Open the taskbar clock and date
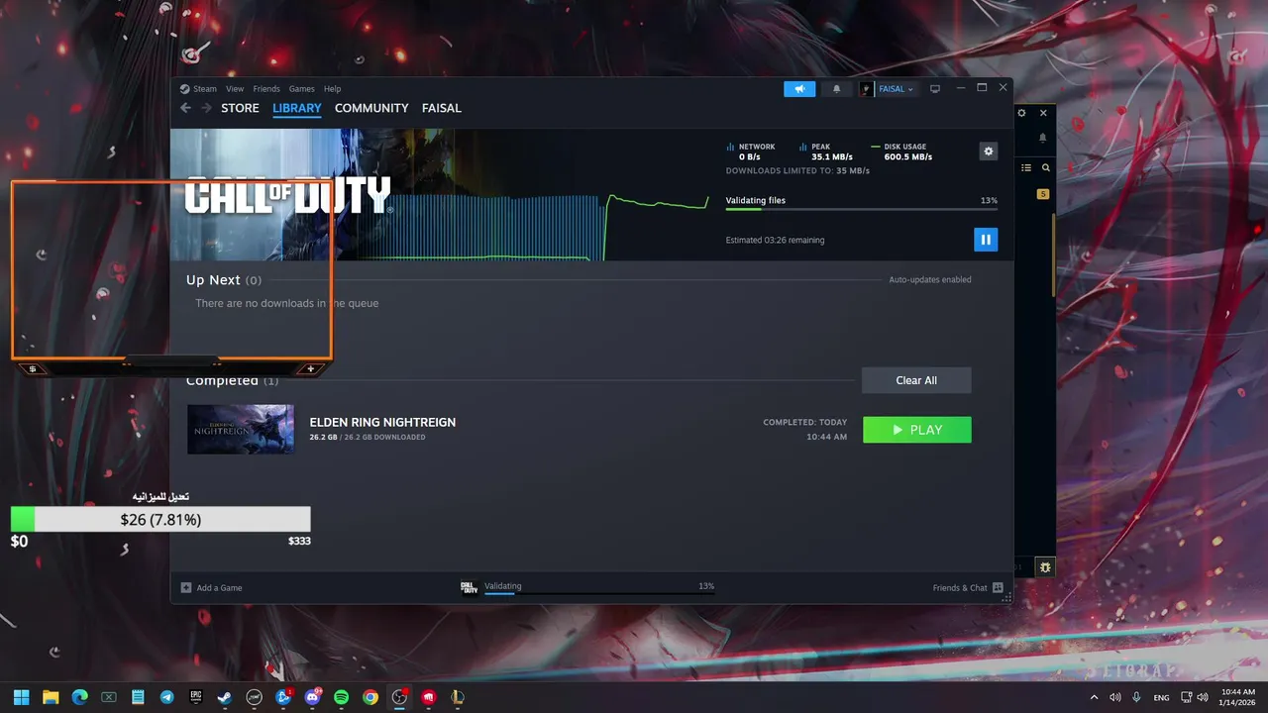 point(1237,697)
